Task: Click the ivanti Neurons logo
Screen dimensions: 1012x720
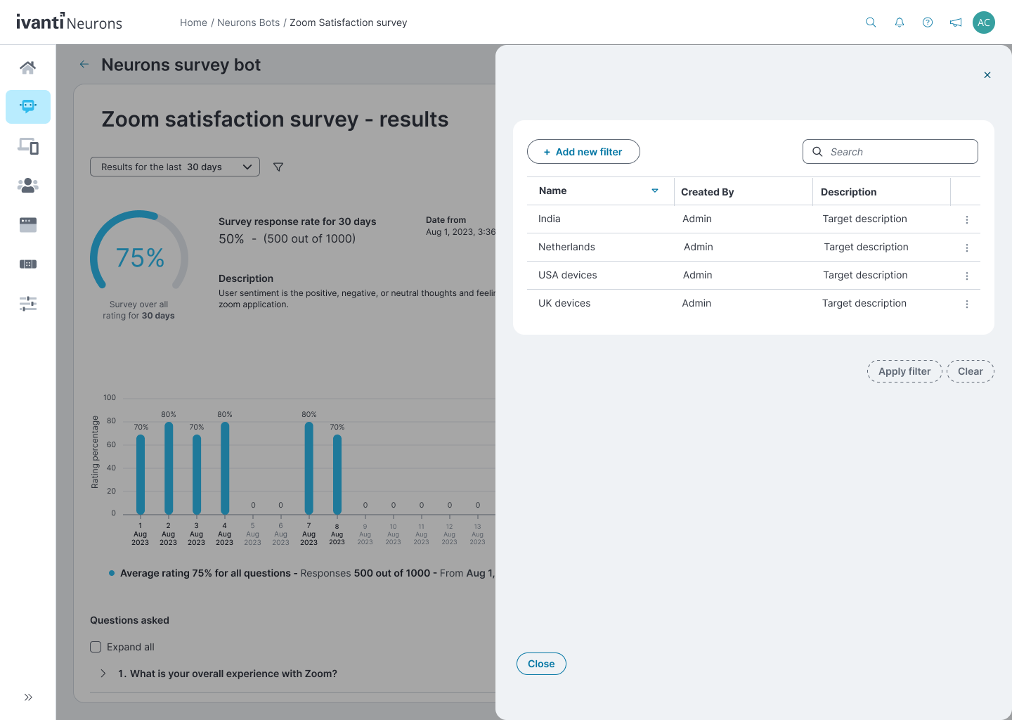Action: point(70,22)
